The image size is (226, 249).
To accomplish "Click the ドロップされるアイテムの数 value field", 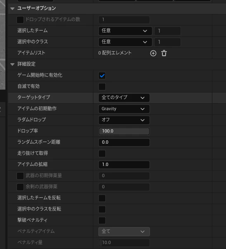I will coord(124,20).
